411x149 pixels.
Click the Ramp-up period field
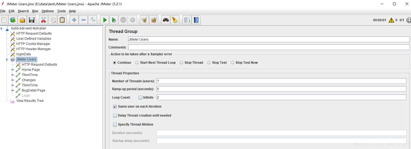[x=281, y=89]
